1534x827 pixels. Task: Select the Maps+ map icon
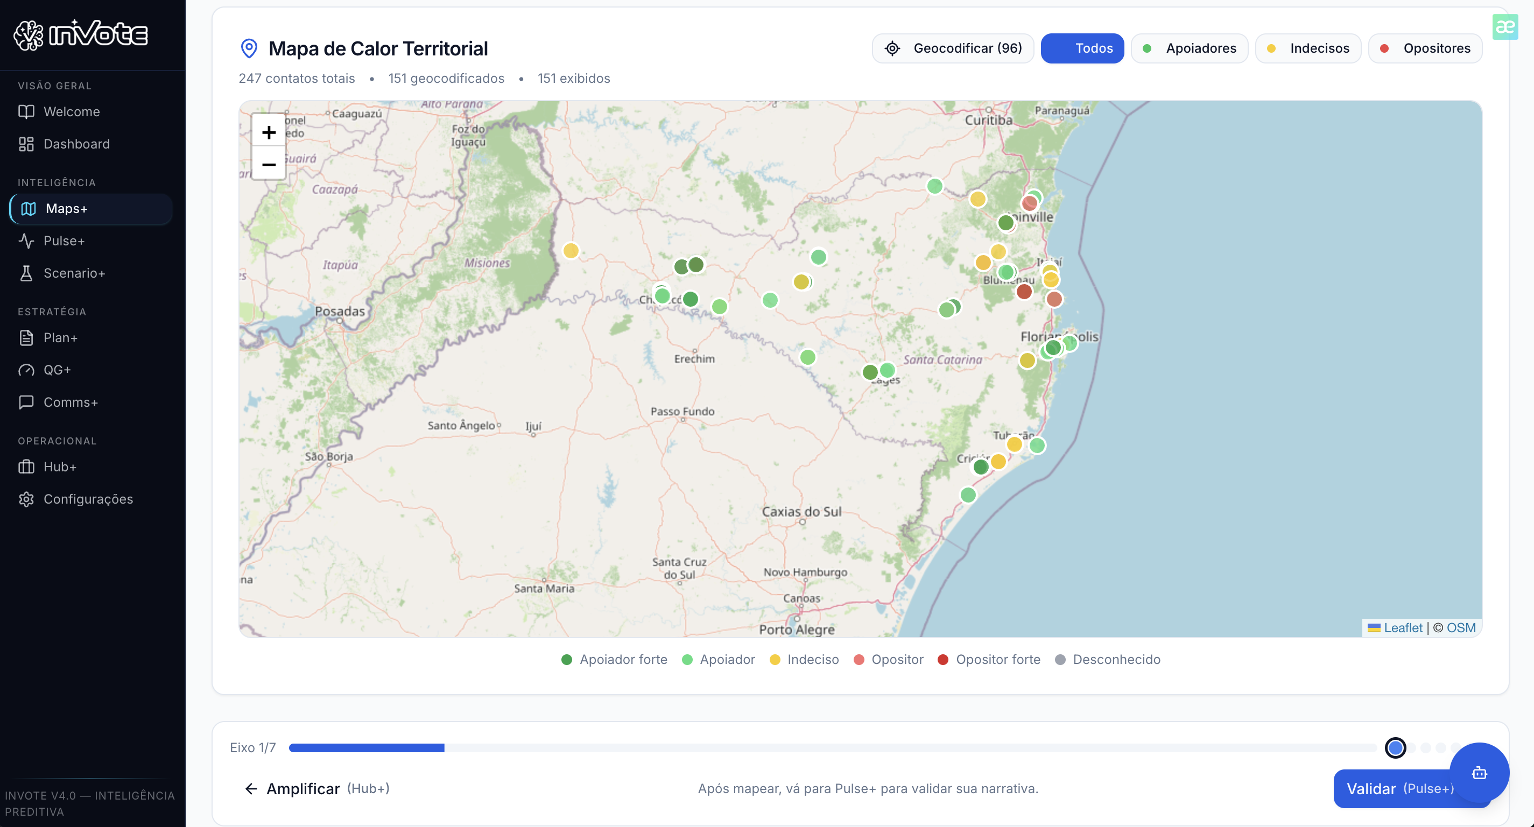pyautogui.click(x=29, y=208)
